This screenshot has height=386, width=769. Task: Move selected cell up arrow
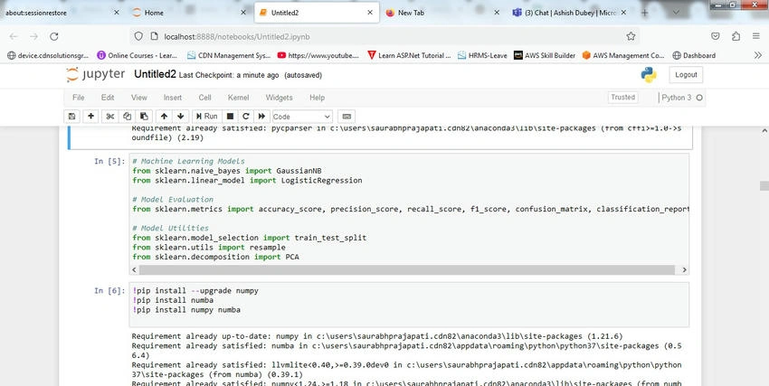point(165,116)
